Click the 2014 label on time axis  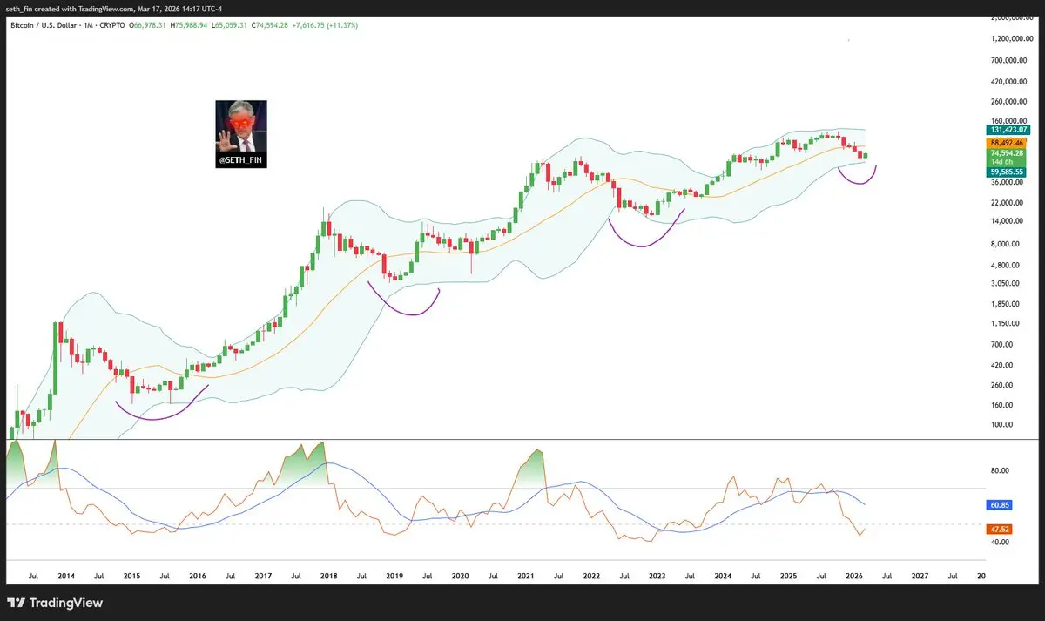[x=65, y=576]
